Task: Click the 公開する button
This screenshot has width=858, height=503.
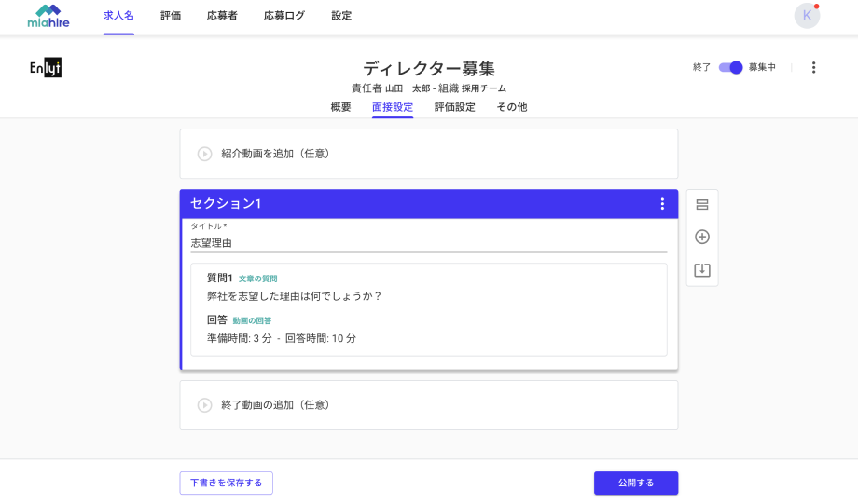Action: (x=636, y=483)
